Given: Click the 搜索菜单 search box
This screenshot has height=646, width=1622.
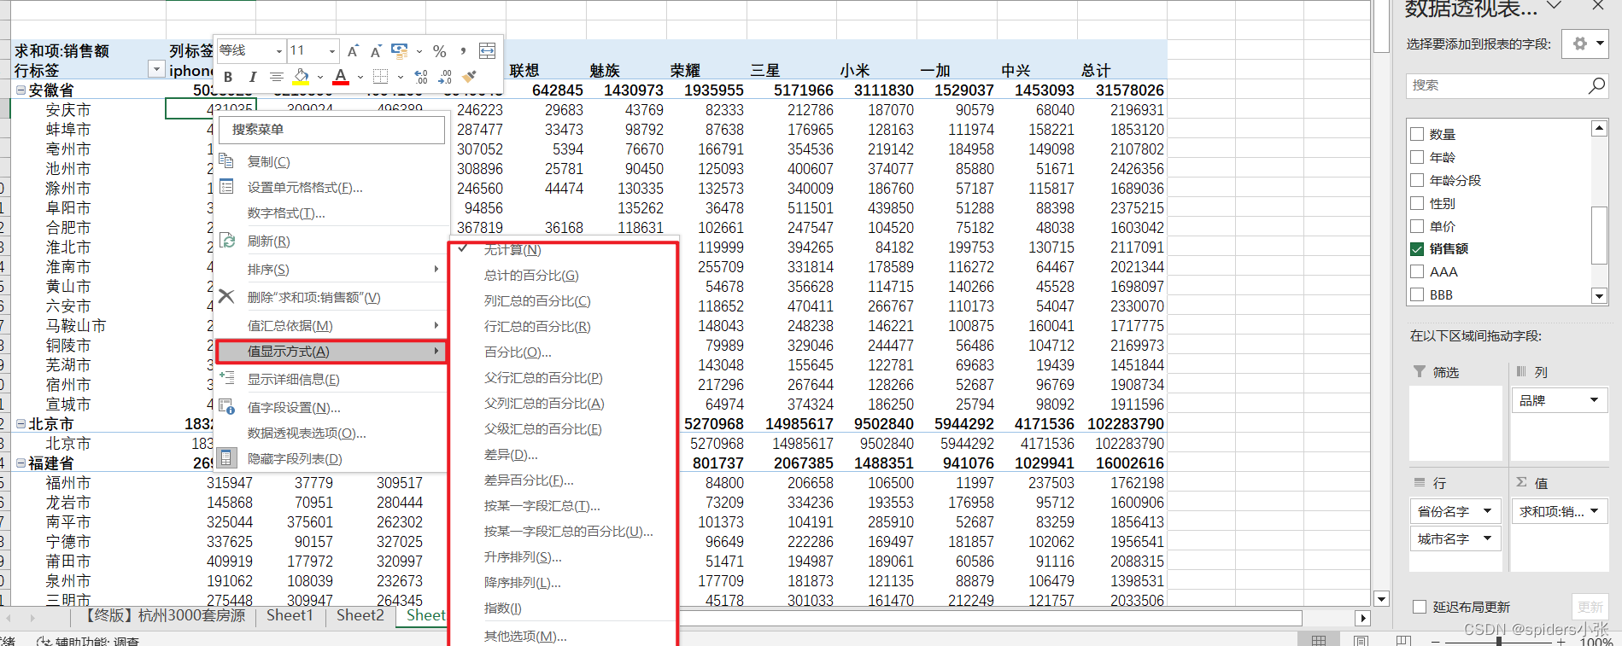Looking at the screenshot, I should pos(331,130).
